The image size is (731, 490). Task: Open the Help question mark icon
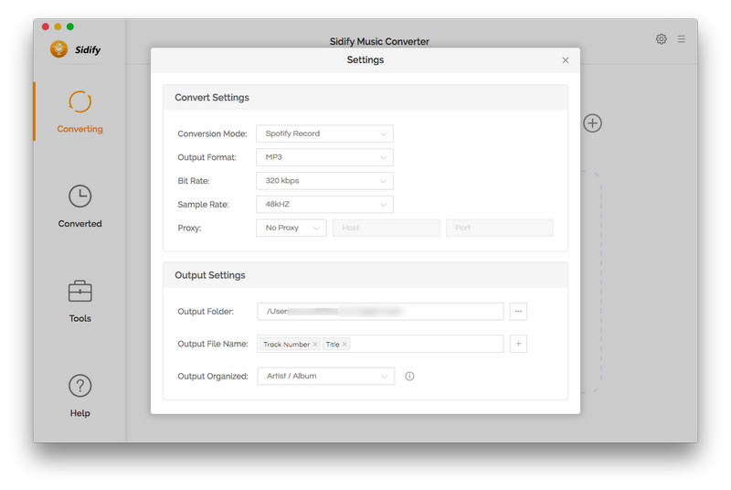click(79, 386)
